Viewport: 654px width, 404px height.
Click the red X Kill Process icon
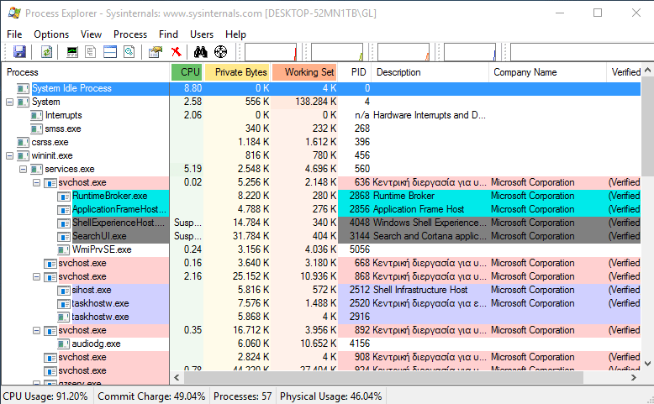coord(176,52)
